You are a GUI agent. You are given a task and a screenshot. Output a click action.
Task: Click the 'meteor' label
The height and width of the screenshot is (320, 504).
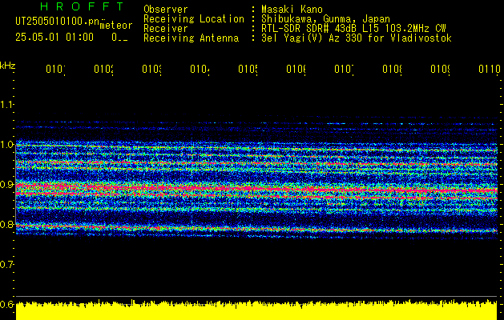tap(116, 26)
